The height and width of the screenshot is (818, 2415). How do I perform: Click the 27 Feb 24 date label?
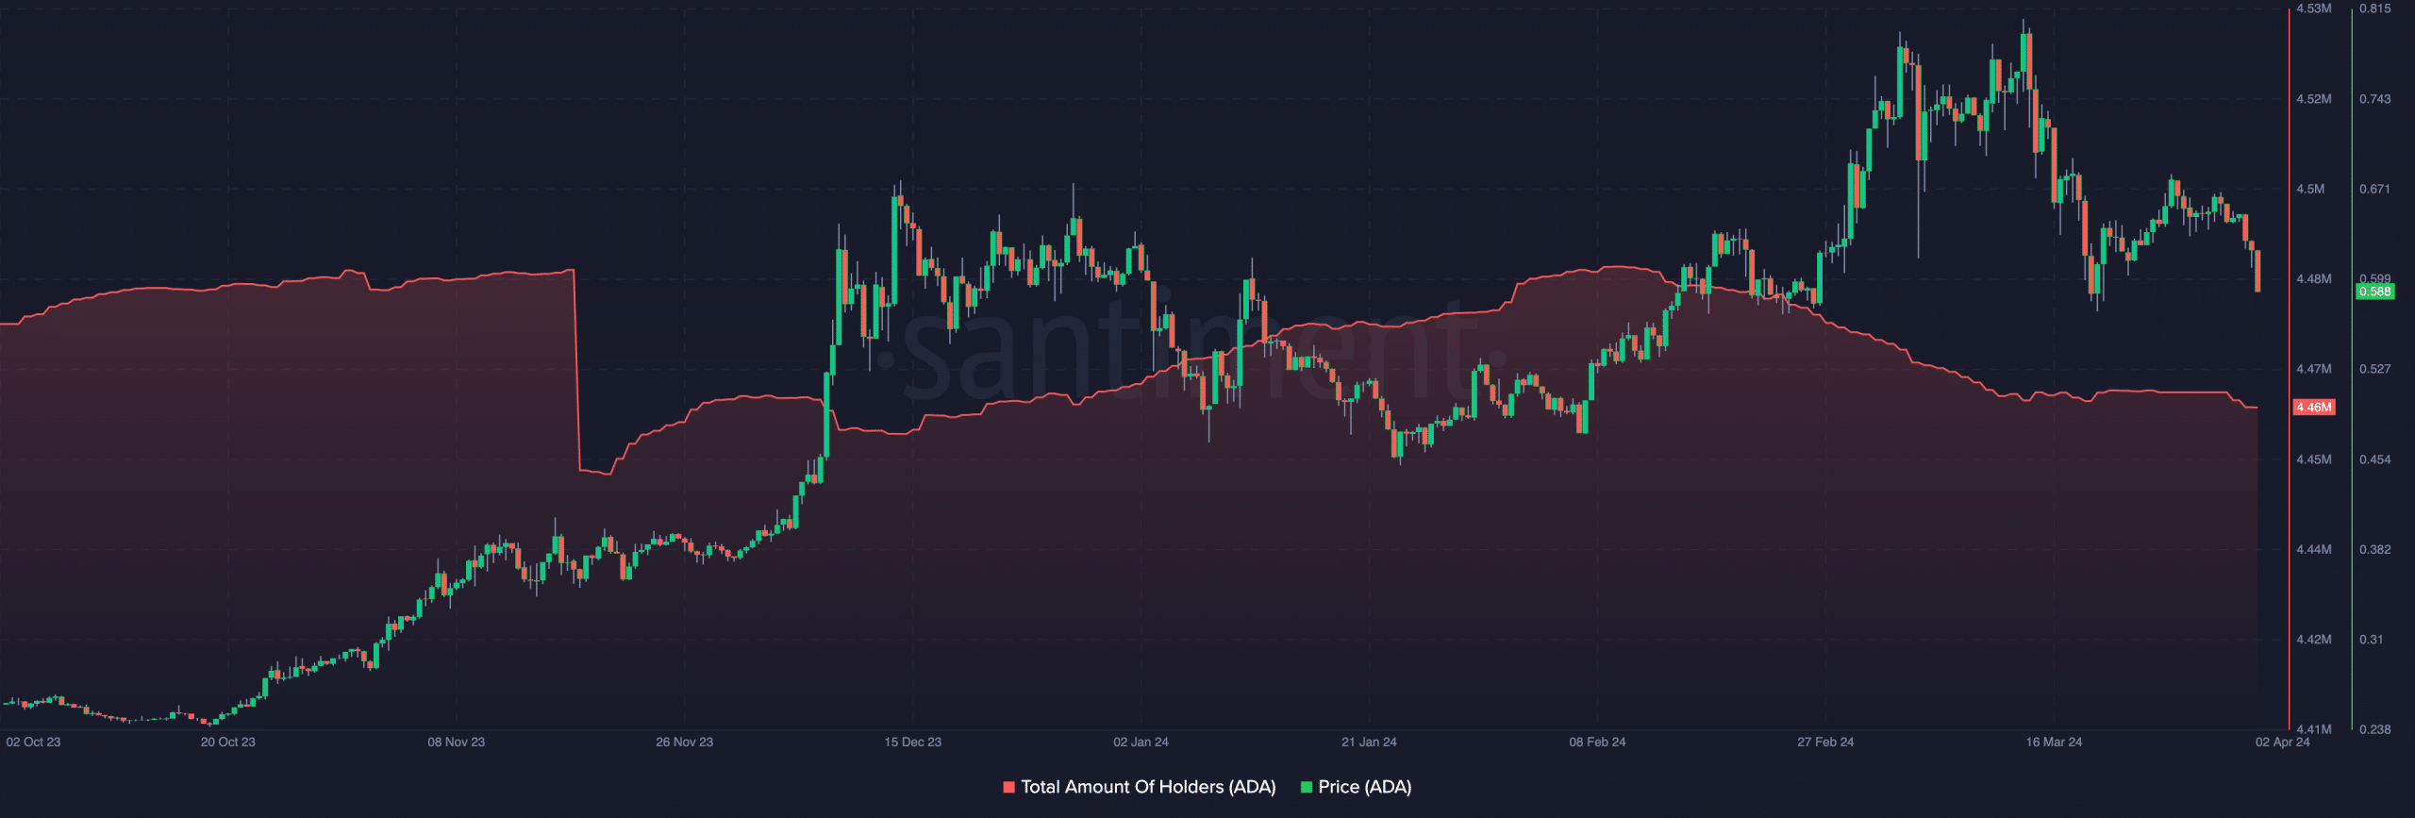[1825, 742]
